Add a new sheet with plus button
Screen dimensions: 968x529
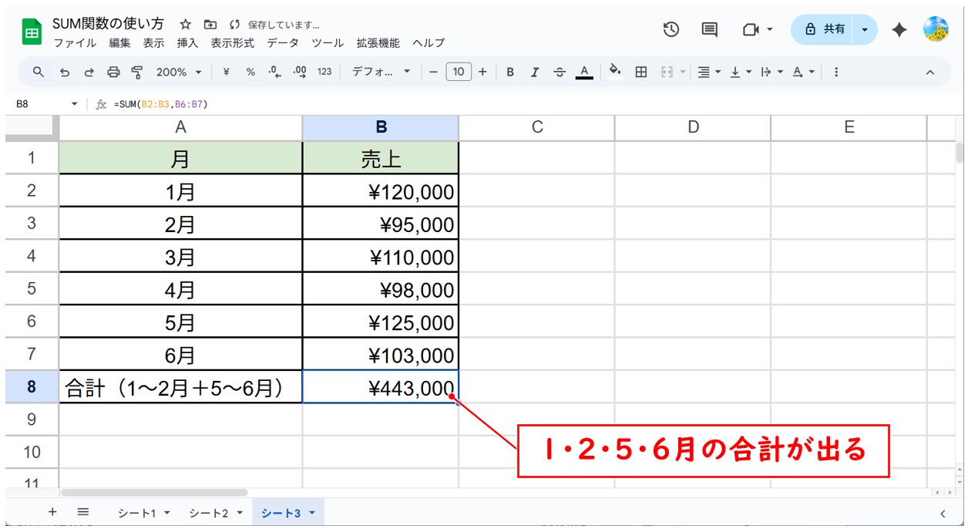click(52, 512)
